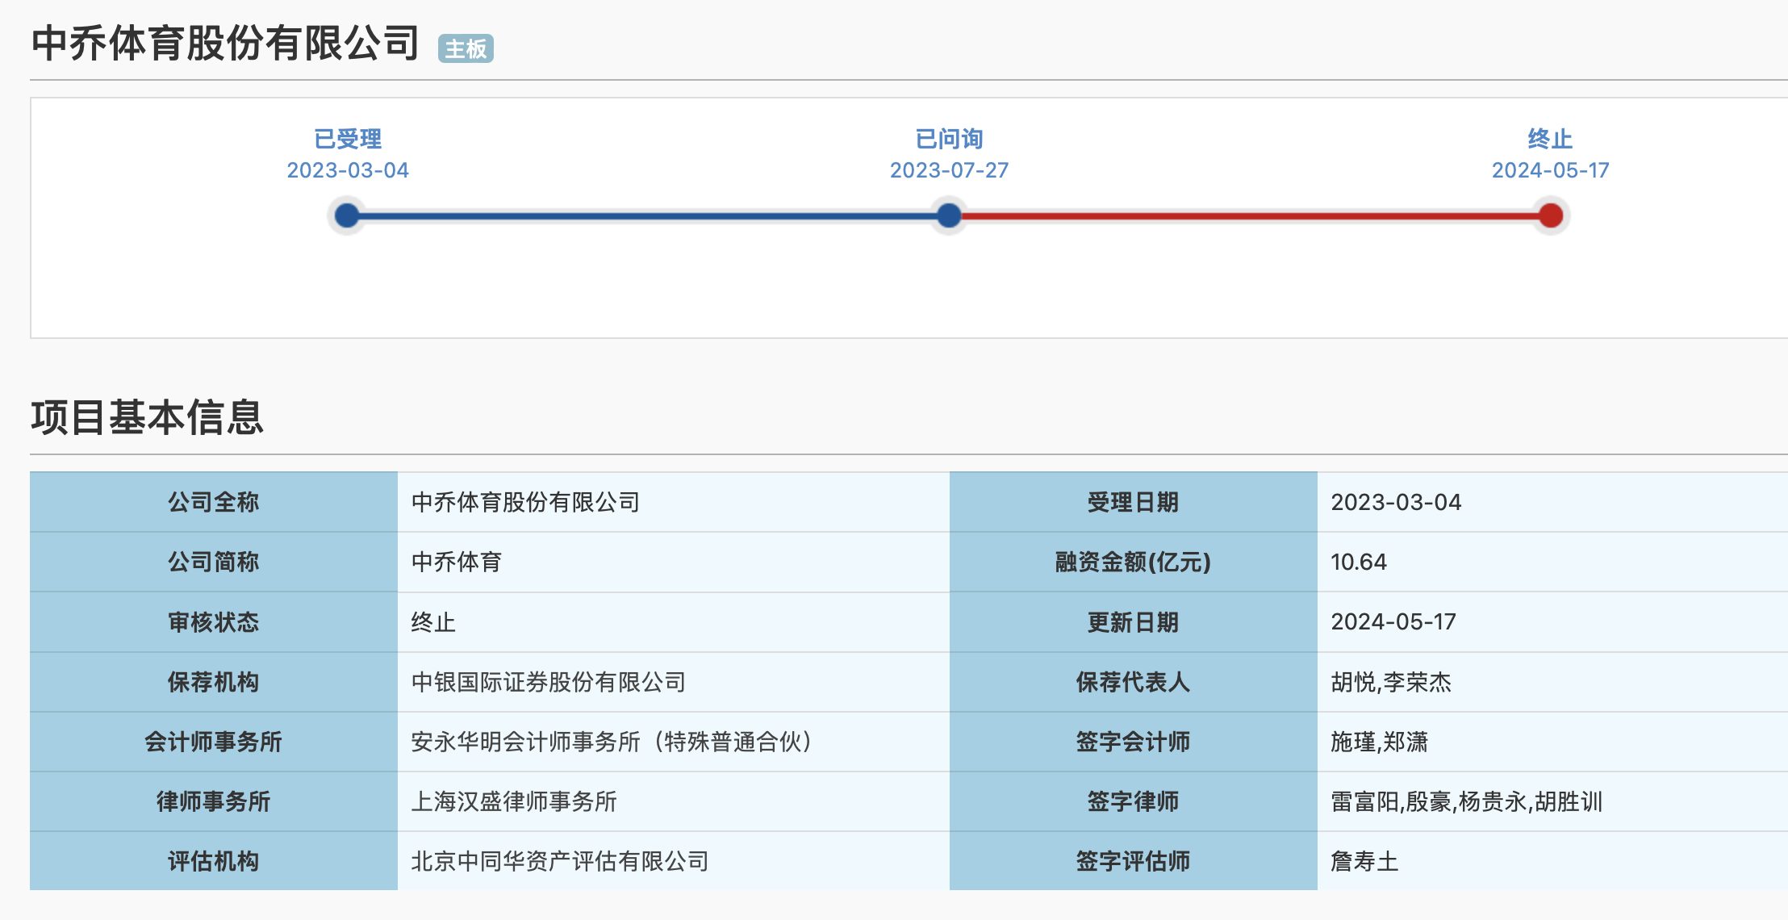1788x920 pixels.
Task: Click the 安永华明会计师事务所 accounting firm cell
Action: pyautogui.click(x=612, y=742)
